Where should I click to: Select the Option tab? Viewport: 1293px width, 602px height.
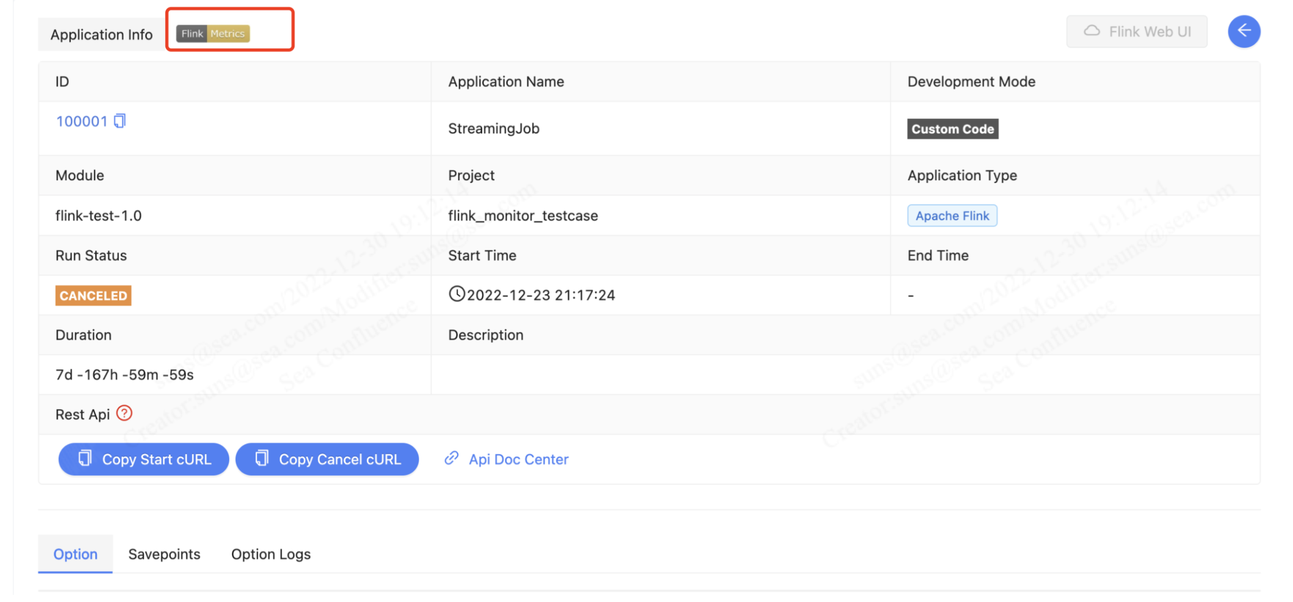point(76,554)
